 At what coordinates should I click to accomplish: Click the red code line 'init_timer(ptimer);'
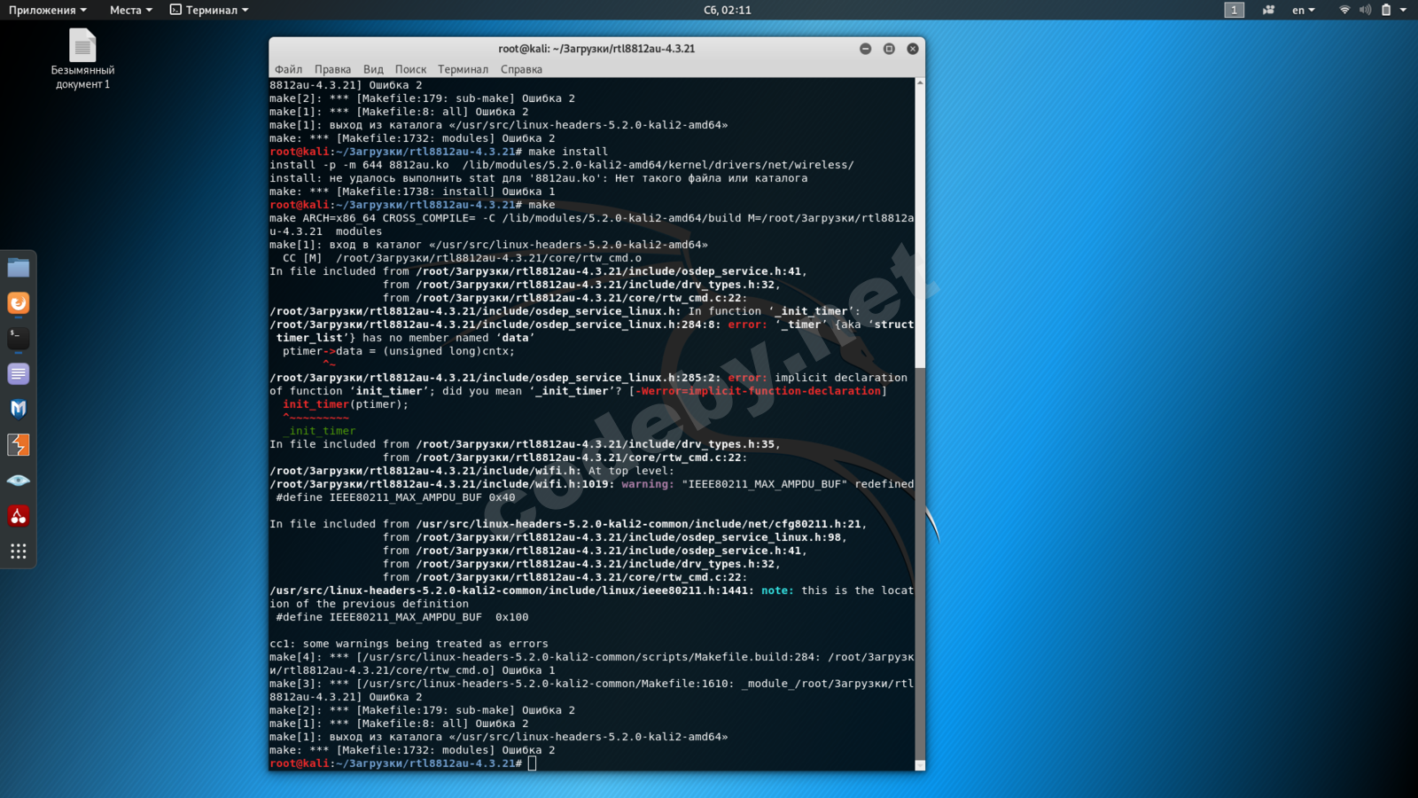(x=346, y=404)
